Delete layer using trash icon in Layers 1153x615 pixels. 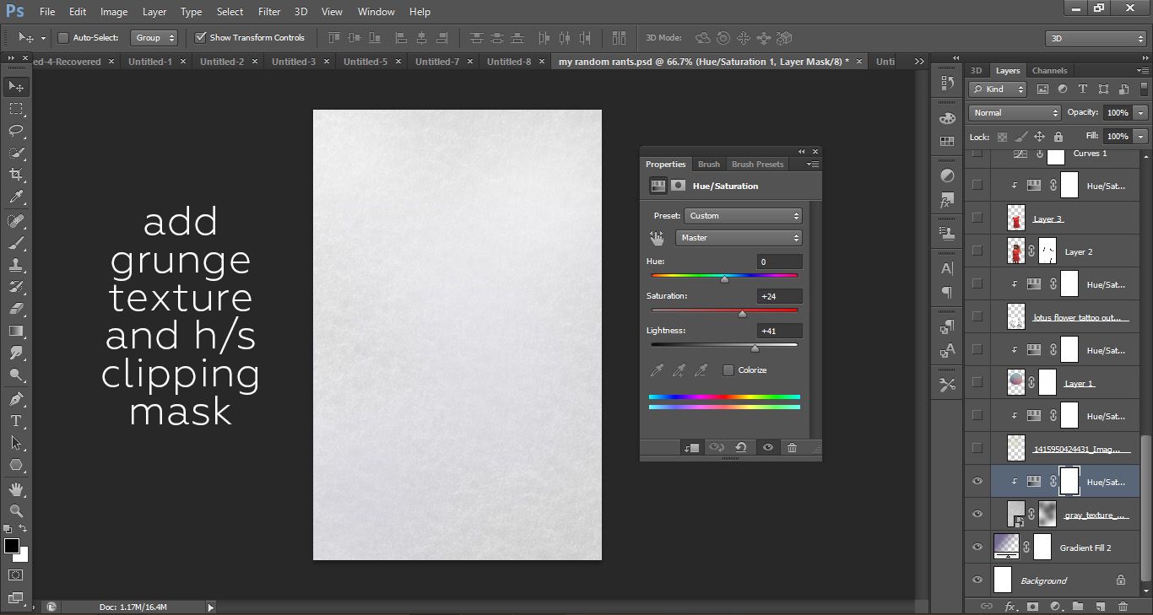(x=1123, y=606)
